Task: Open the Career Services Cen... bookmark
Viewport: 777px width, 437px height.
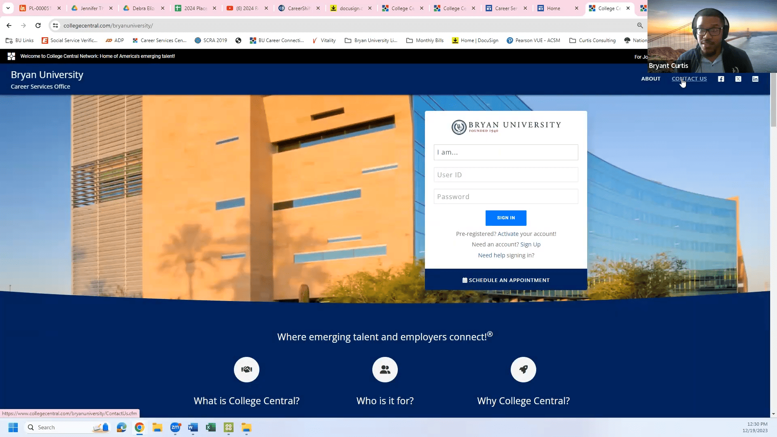Action: tap(159, 40)
